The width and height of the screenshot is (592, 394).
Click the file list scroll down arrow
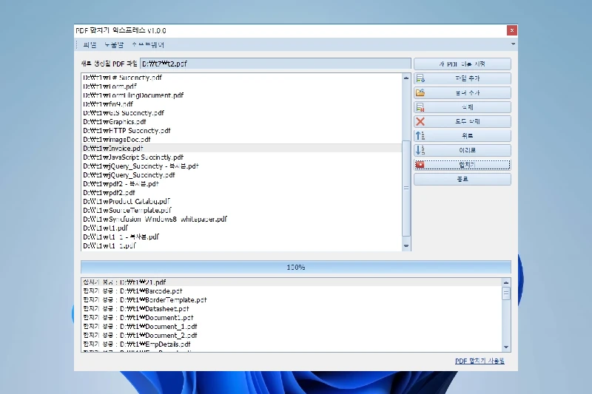click(406, 246)
